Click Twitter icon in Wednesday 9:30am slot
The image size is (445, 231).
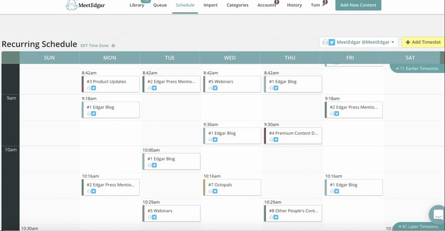click(215, 140)
